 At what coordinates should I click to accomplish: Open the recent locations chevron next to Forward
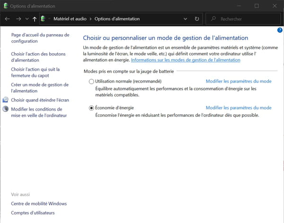pyautogui.click(x=27, y=19)
